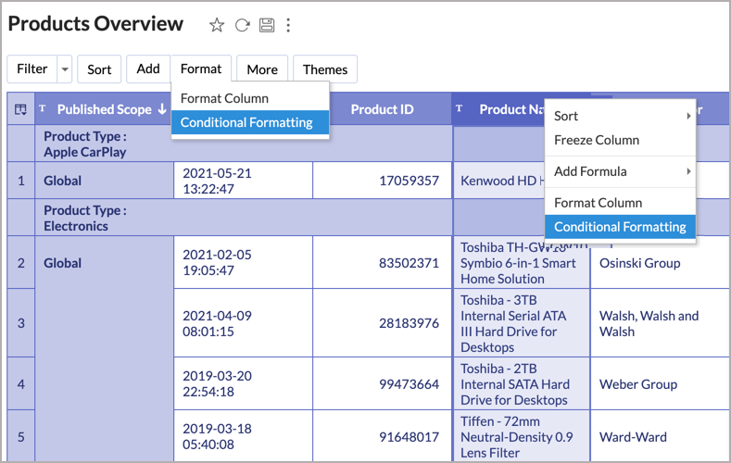Select the Product ID column header
Image resolution: width=731 pixels, height=463 pixels.
pos(382,109)
